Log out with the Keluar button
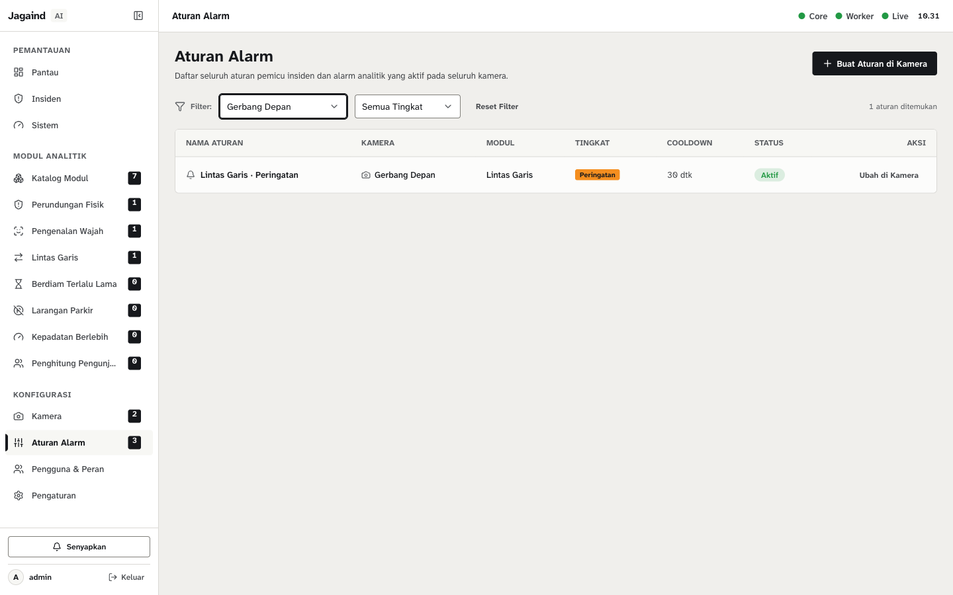Image resolution: width=953 pixels, height=595 pixels. click(126, 577)
